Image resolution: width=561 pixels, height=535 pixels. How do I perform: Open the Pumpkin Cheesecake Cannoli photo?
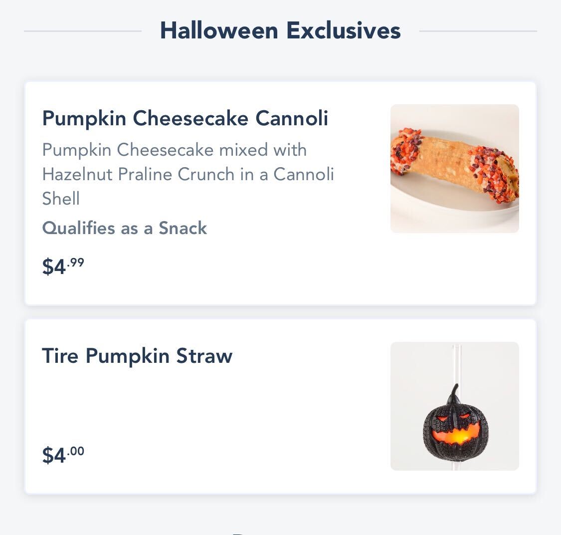455,168
